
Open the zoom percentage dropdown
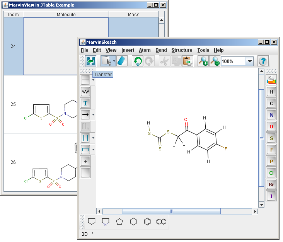point(250,61)
